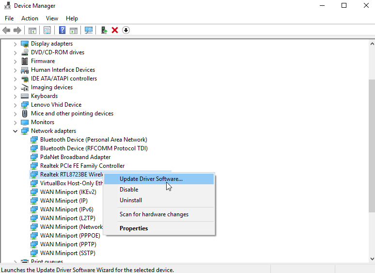Click the blue Help question mark icon
The width and height of the screenshot is (375, 273).
pos(62,30)
